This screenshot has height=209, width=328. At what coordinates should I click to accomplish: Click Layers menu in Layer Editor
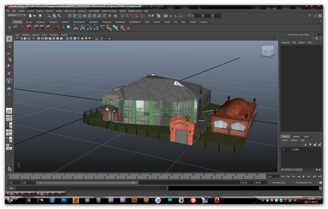(285, 140)
